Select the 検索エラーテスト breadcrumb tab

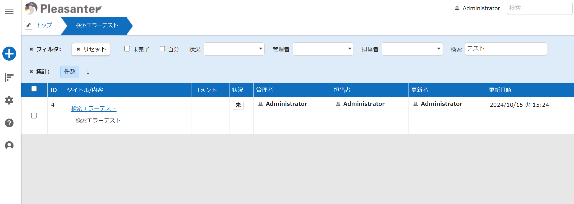point(97,25)
